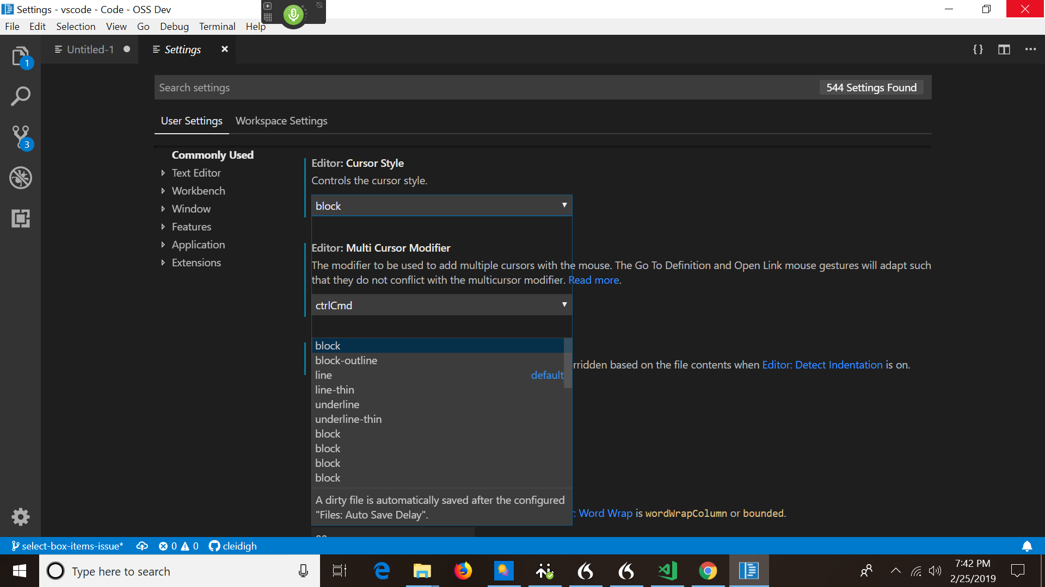Viewport: 1045px width, 587px height.
Task: Click the Manage gear icon
Action: point(20,516)
